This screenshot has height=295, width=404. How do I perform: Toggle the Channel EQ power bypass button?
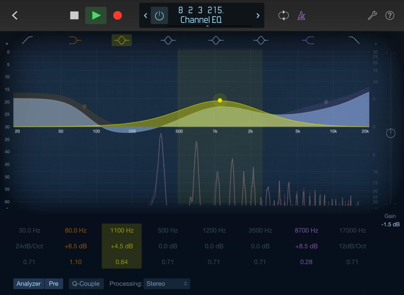pos(159,15)
